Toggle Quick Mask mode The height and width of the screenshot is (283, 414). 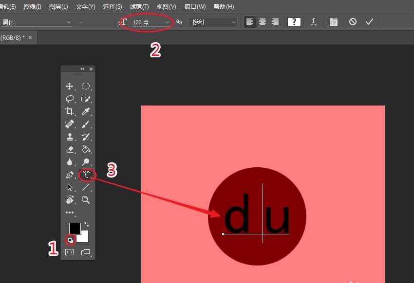[70, 252]
